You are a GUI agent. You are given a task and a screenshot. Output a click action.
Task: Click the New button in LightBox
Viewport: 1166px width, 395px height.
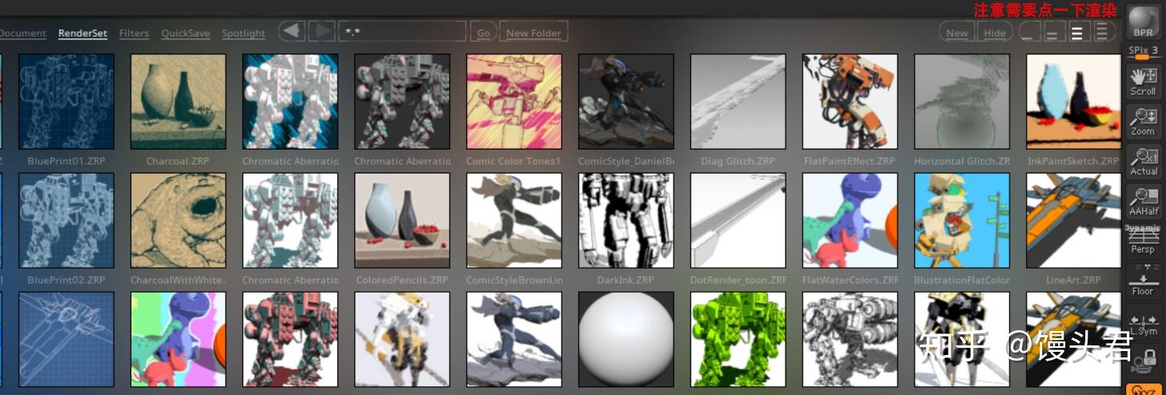pyautogui.click(x=957, y=33)
